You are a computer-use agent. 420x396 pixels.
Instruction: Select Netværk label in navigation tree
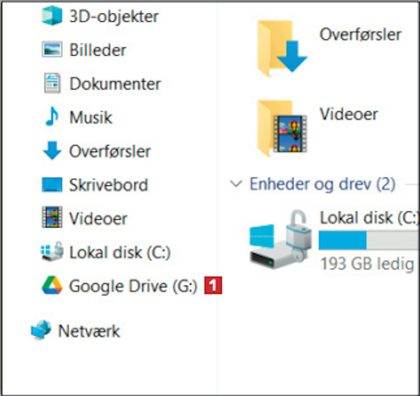click(89, 331)
